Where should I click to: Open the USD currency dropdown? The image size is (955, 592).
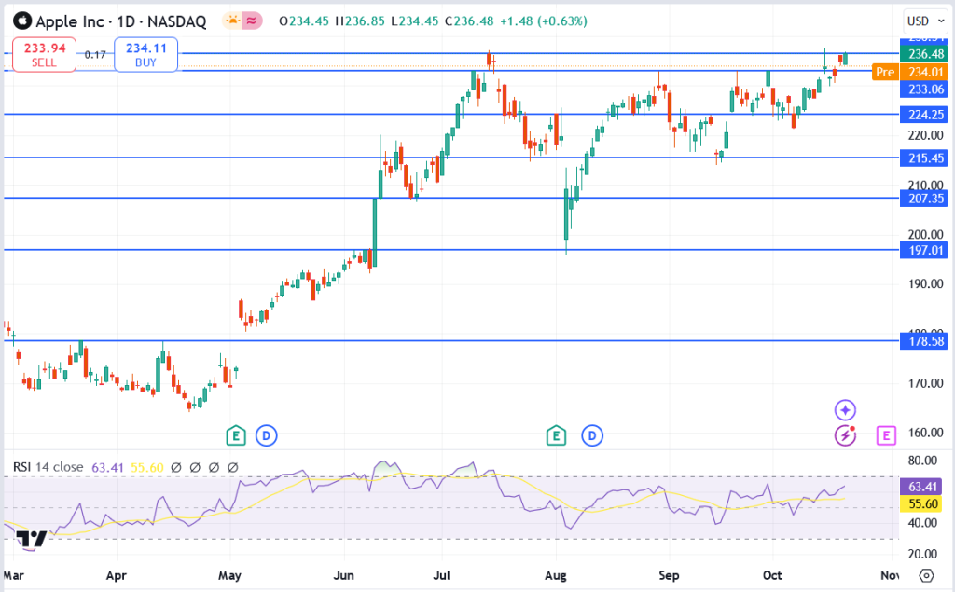[x=925, y=21]
